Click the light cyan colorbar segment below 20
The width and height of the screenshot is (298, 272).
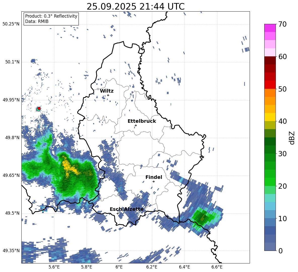[270, 198]
